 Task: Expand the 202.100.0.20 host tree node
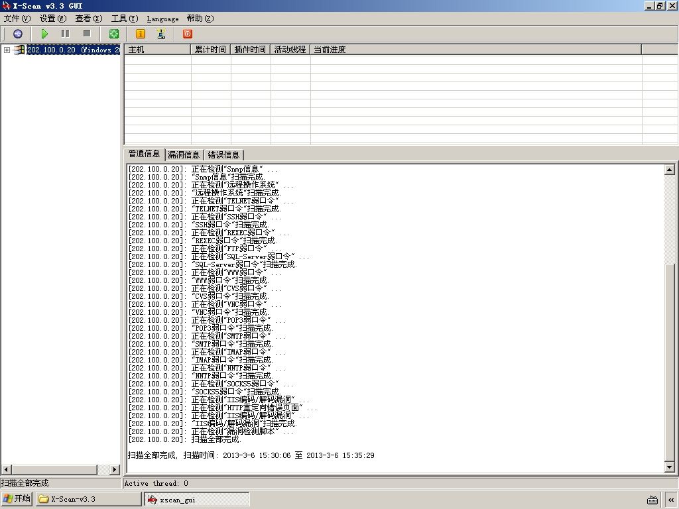click(7, 50)
